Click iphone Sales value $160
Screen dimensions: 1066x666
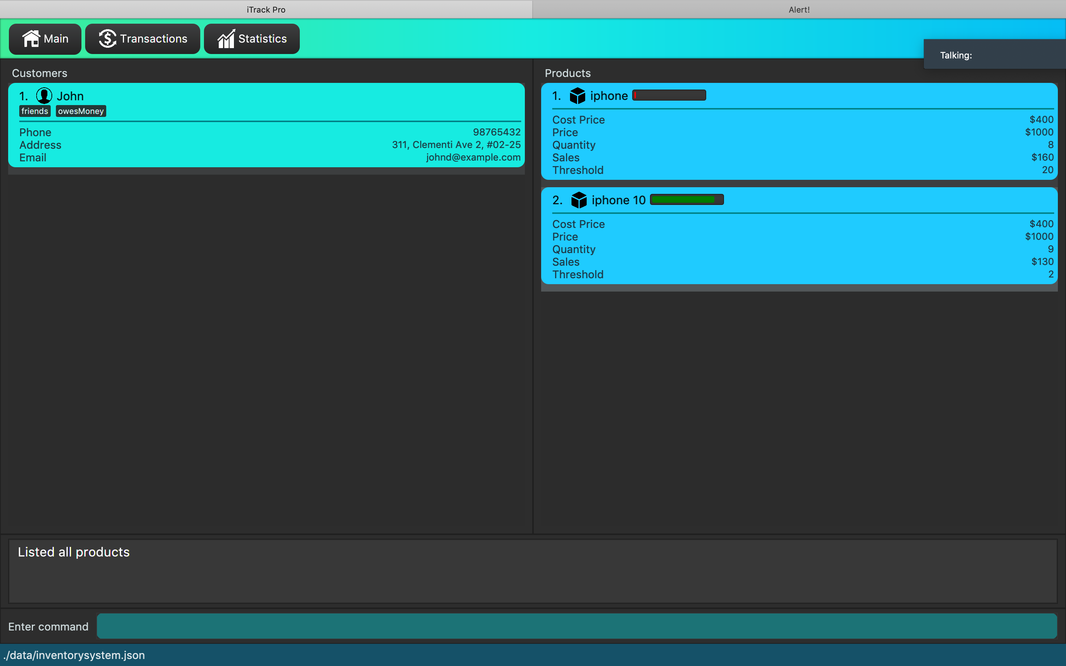[1042, 157]
